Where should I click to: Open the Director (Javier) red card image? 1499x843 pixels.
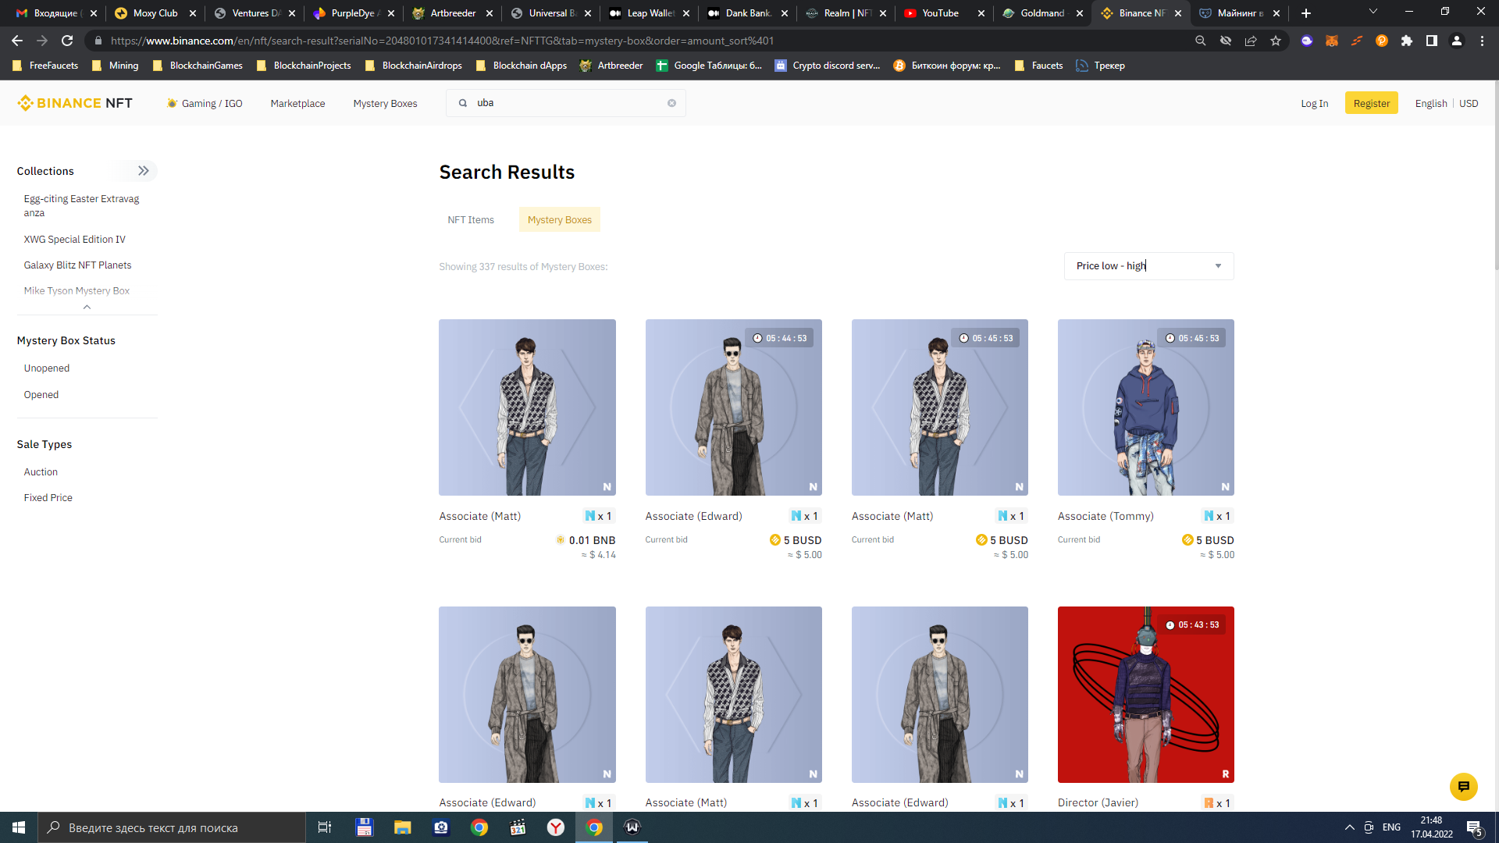1146,695
